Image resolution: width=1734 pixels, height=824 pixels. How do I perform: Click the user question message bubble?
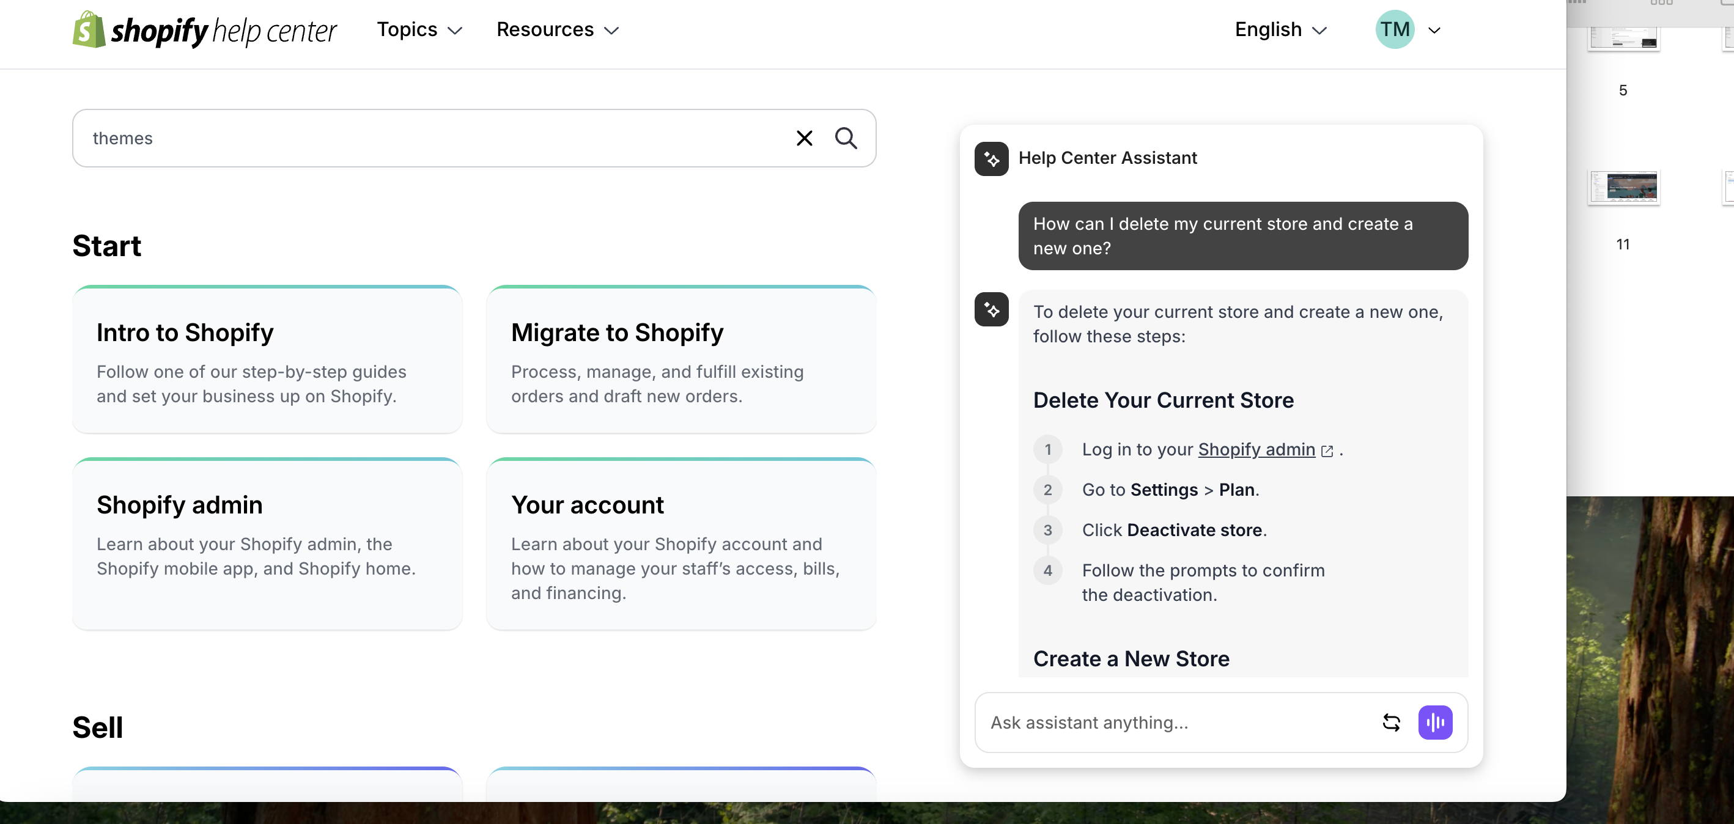1242,235
